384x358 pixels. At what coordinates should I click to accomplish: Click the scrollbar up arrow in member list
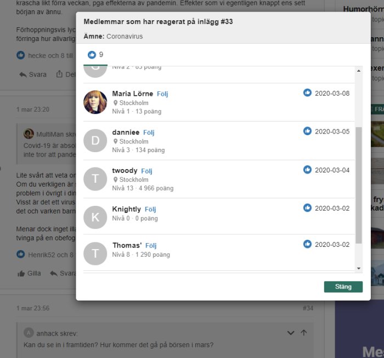[x=359, y=71]
